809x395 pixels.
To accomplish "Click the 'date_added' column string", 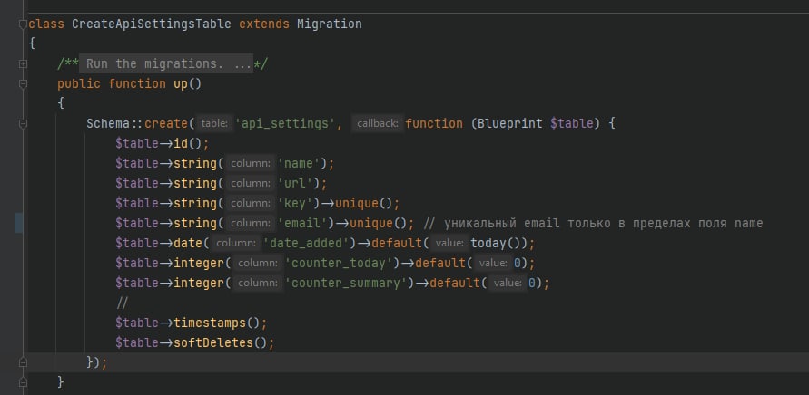I will tap(307, 243).
